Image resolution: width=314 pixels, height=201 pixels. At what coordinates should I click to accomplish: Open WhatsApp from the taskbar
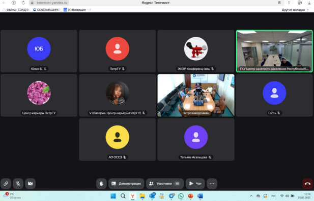181,196
